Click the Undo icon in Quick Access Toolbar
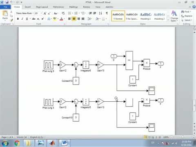 (11, 2)
